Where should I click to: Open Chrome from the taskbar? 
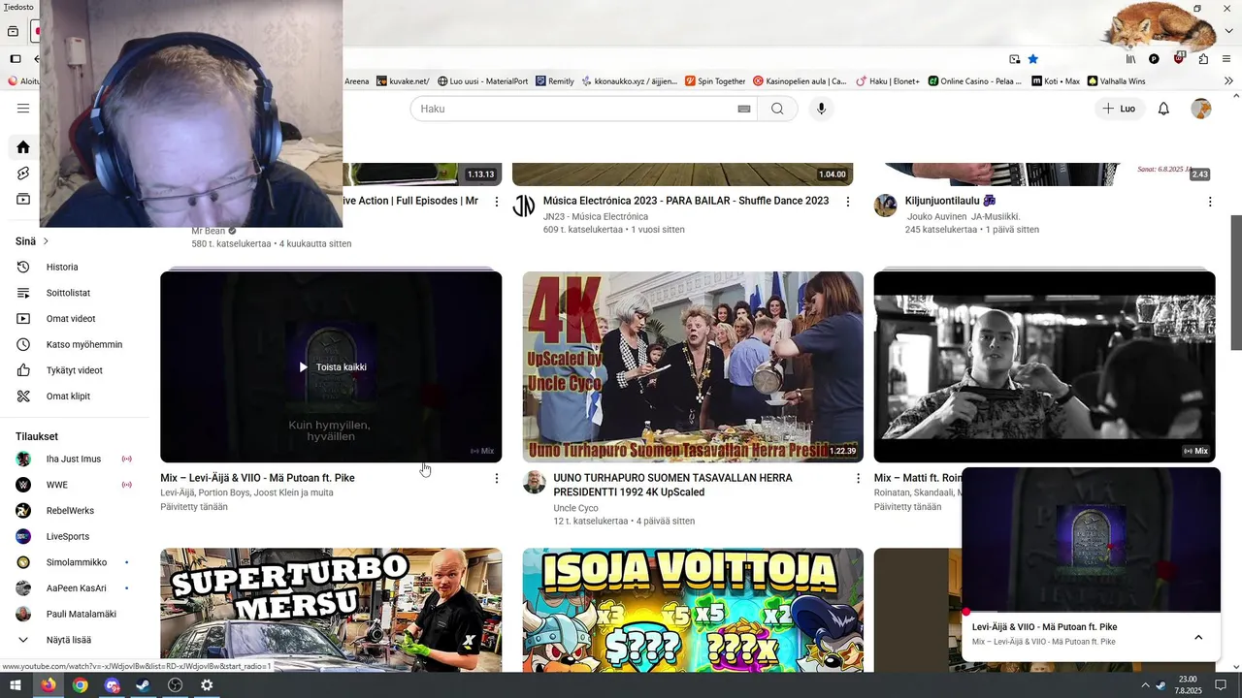tap(80, 685)
